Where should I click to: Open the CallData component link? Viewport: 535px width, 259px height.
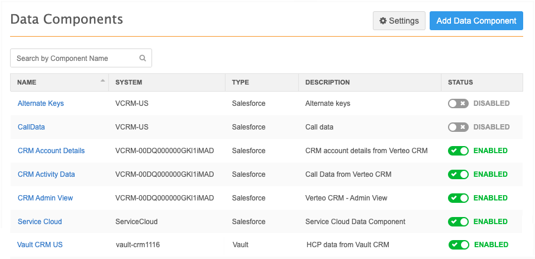coord(31,127)
